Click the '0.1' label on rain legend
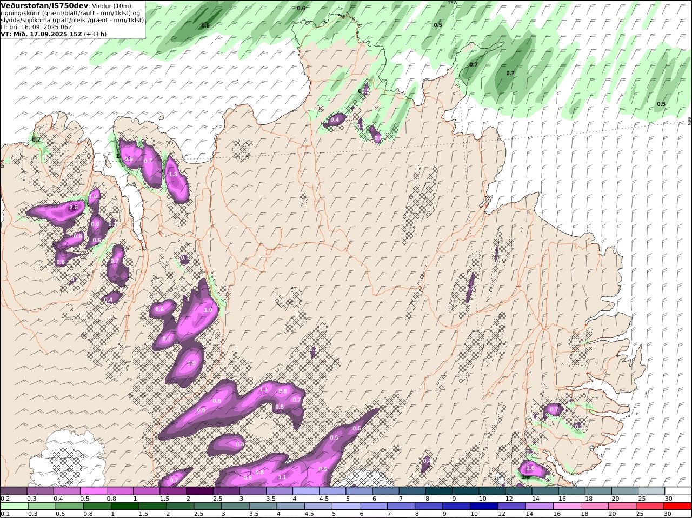692x518 pixels. pyautogui.click(x=5, y=514)
